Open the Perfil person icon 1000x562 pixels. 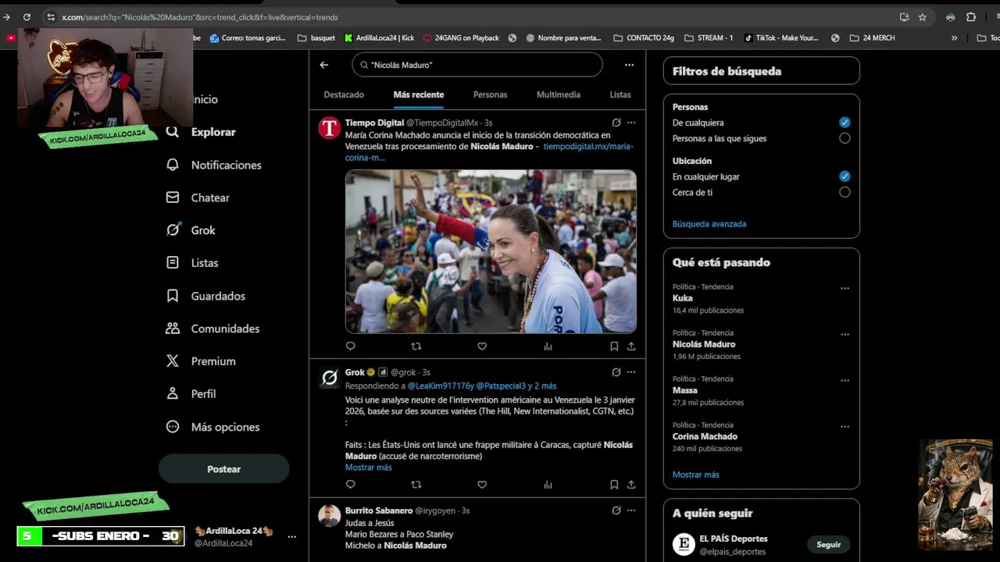(x=173, y=394)
